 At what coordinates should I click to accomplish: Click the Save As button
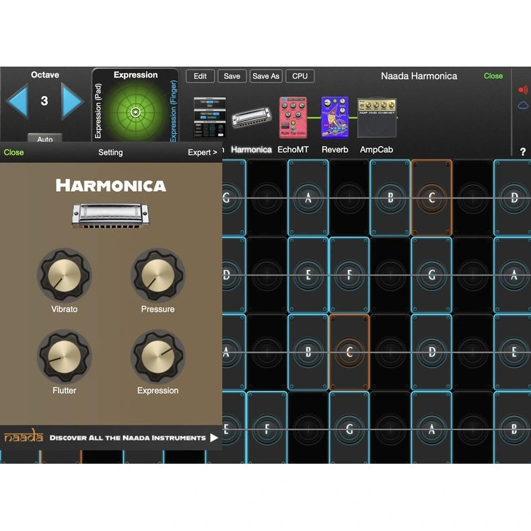pos(266,76)
